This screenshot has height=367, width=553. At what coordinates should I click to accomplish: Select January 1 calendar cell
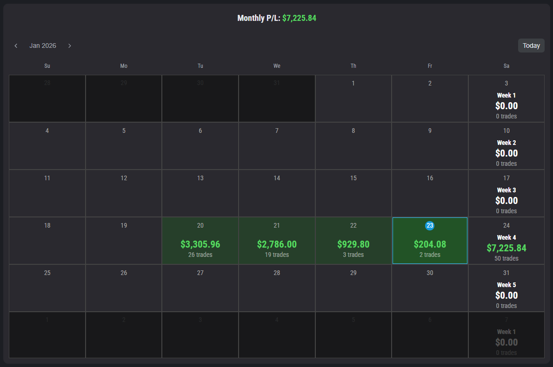coord(353,98)
